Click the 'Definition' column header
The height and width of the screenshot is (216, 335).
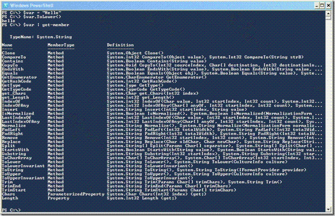point(120,45)
